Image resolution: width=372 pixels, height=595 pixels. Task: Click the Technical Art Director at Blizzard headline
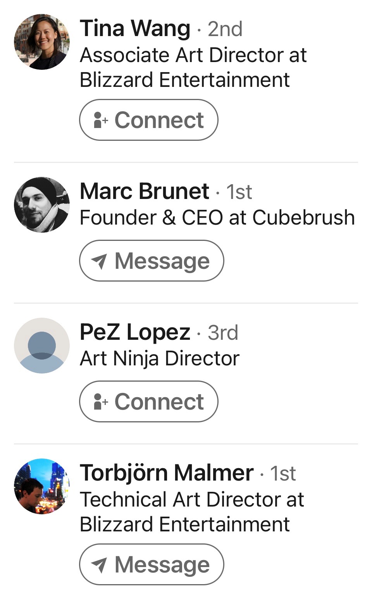point(192,512)
